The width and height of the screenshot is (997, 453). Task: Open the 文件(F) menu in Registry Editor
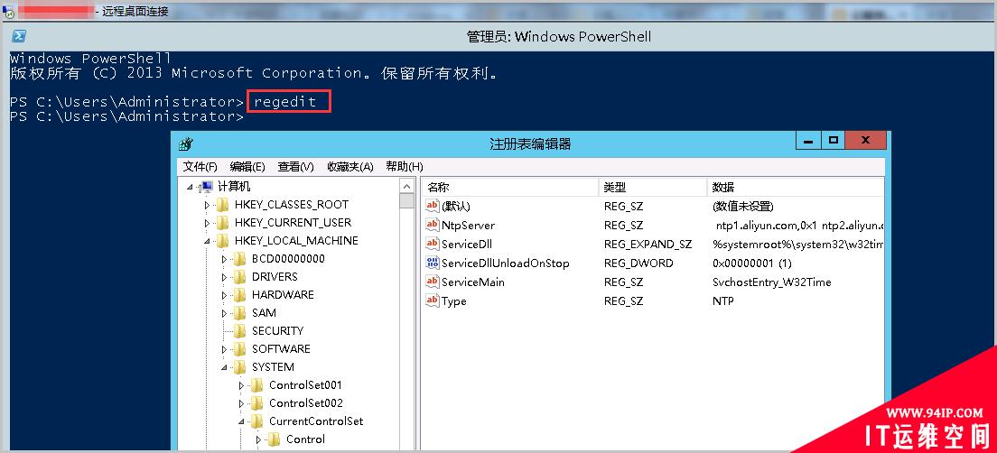tap(200, 166)
